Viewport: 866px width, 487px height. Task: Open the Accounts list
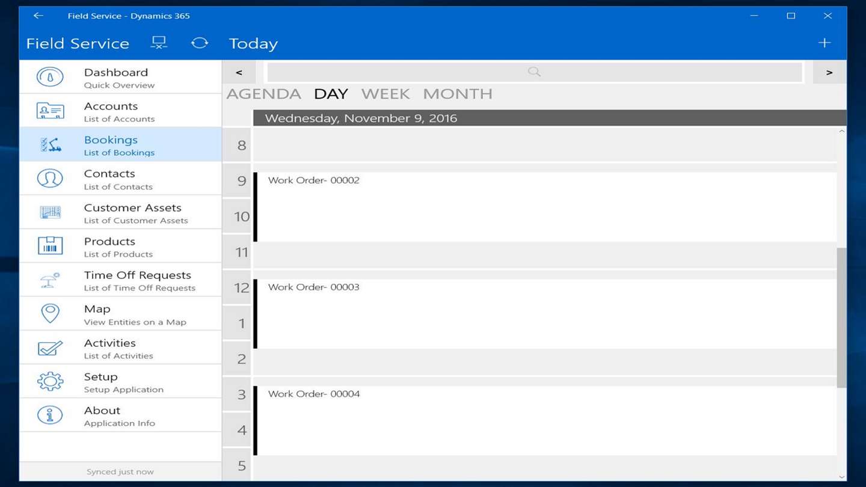[120, 111]
